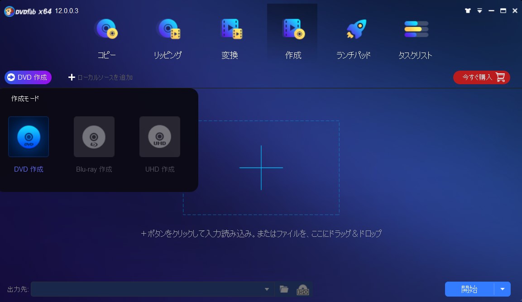Open the start button dropdown arrow
Screen dimensions: 522x302
coord(503,289)
